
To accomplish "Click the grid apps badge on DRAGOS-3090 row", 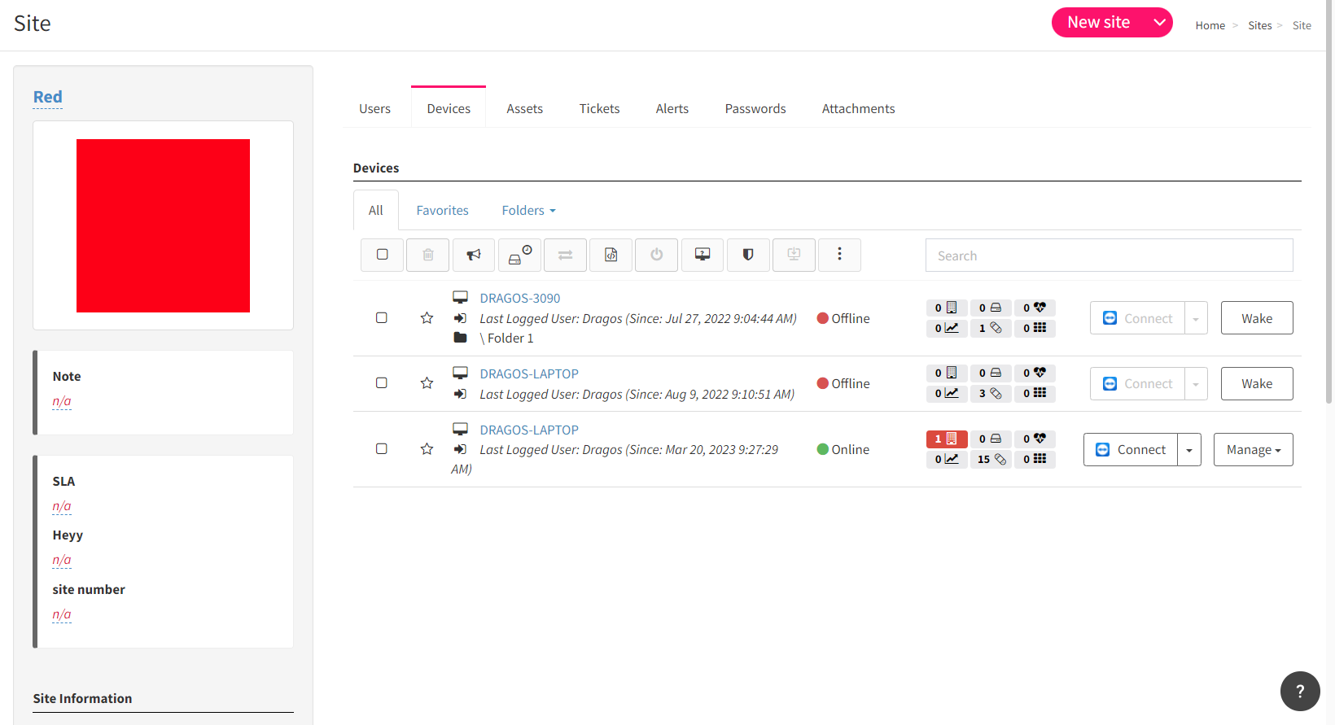I will (x=1035, y=329).
